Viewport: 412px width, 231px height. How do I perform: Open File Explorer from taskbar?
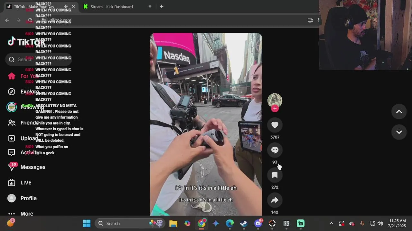pyautogui.click(x=173, y=223)
